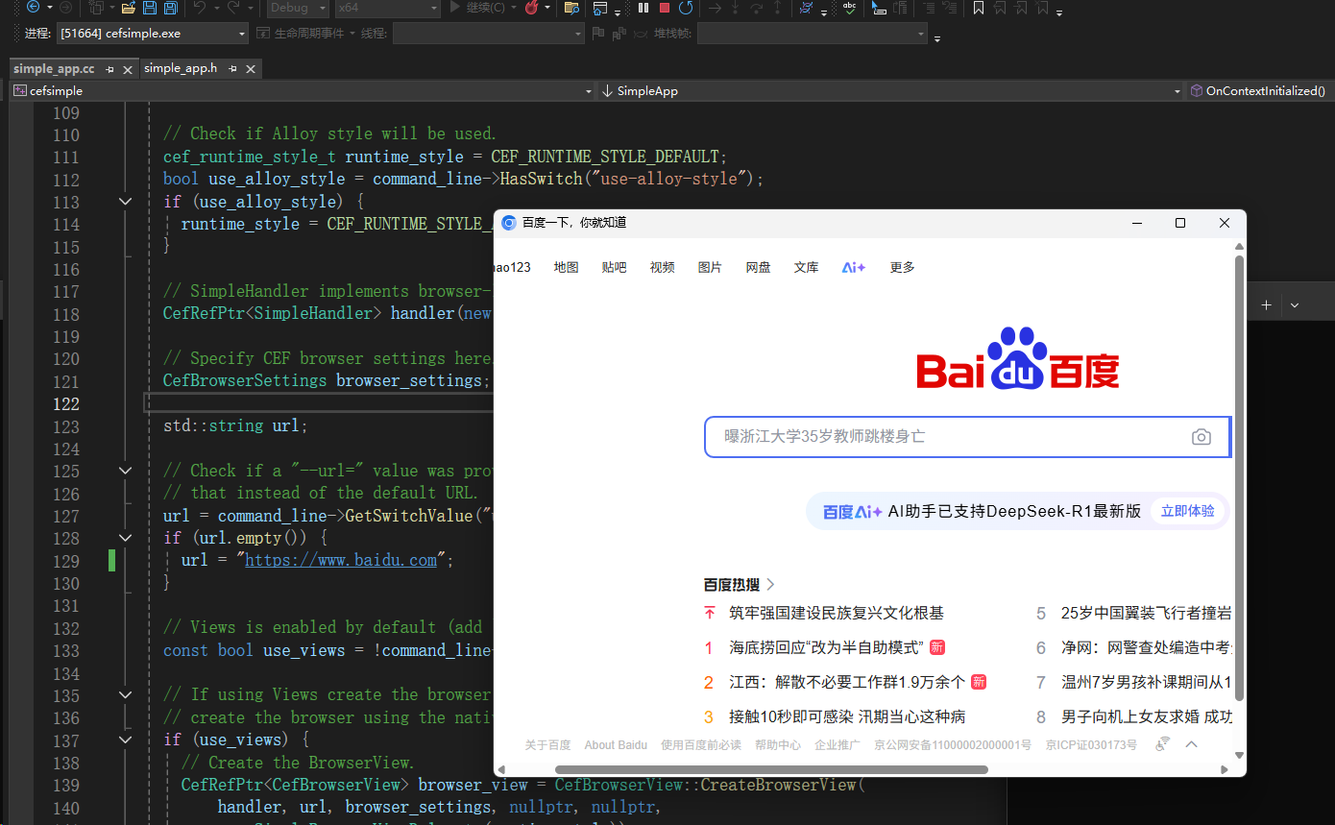Pause debugging with Break All icon
The height and width of the screenshot is (825, 1335).
pos(643,8)
